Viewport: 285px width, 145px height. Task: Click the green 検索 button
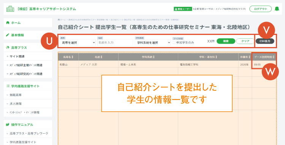(x=226, y=41)
